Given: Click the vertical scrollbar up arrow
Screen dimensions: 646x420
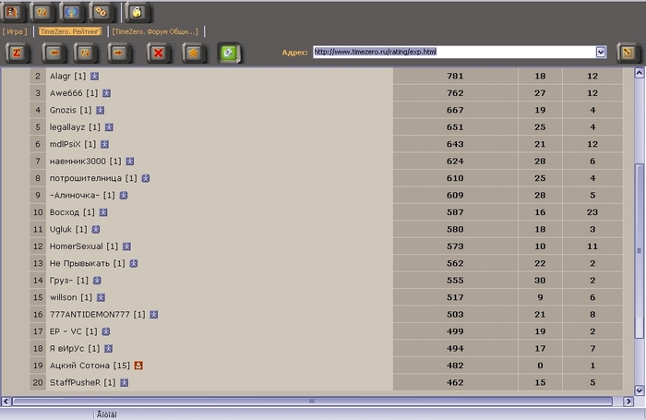Looking at the screenshot, I should coord(639,73).
